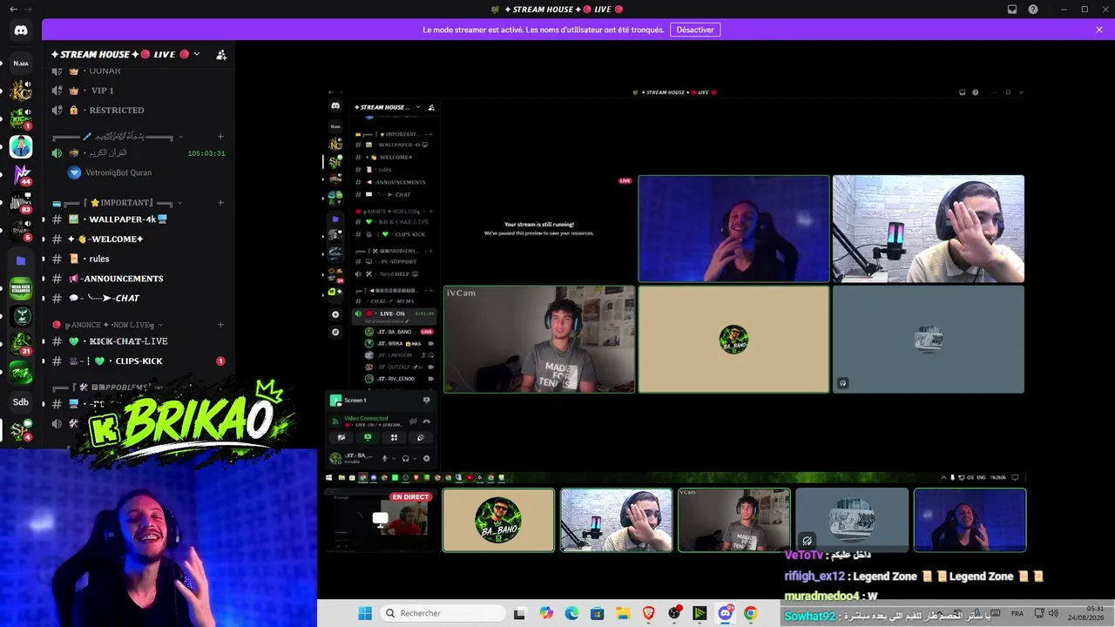
Task: Open headphone options arrow in the shared stream
Action: coord(415,458)
